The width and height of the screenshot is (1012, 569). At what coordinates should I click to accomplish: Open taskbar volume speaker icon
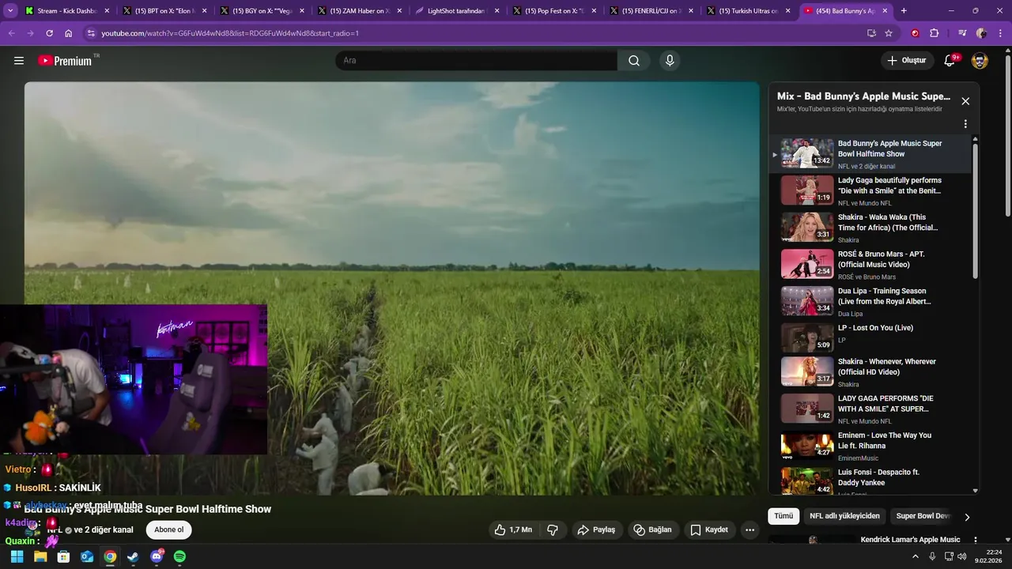coord(961,556)
